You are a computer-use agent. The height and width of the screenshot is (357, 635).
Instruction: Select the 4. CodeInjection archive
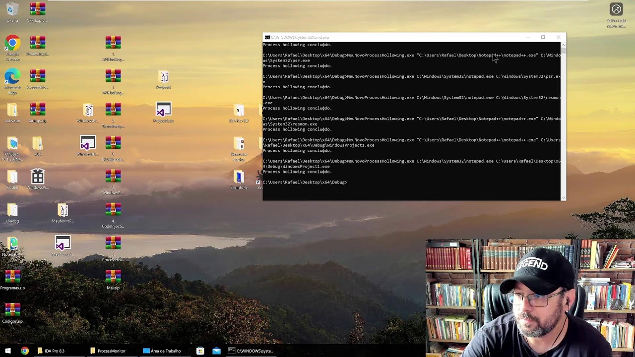(113, 210)
